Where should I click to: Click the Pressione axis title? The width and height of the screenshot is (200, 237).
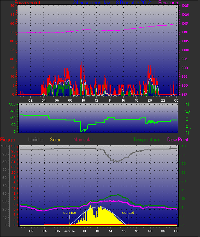pyautogui.click(x=168, y=3)
